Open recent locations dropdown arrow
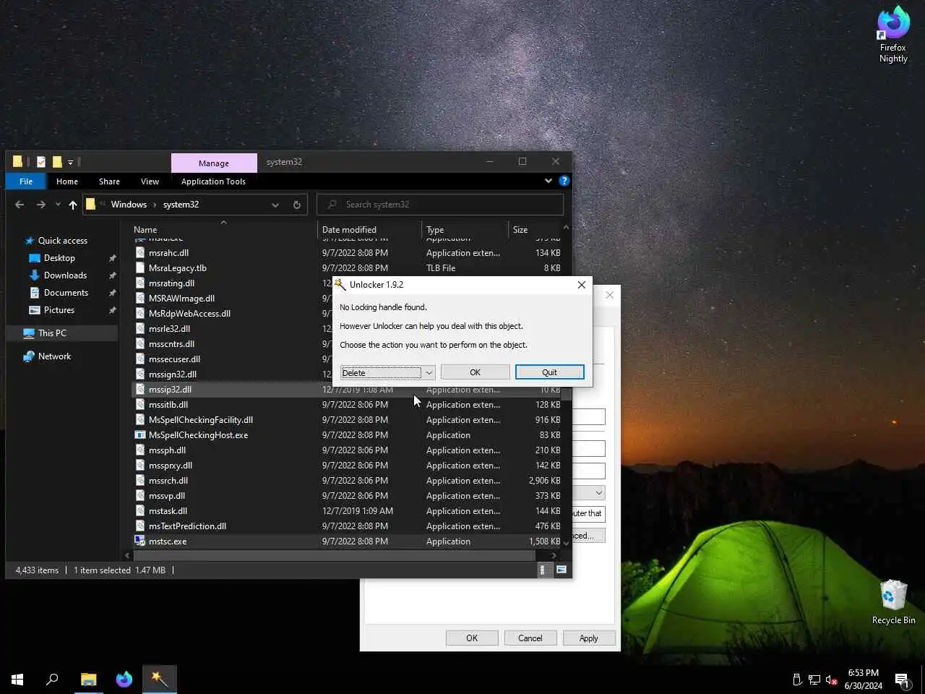925x694 pixels. coord(58,205)
